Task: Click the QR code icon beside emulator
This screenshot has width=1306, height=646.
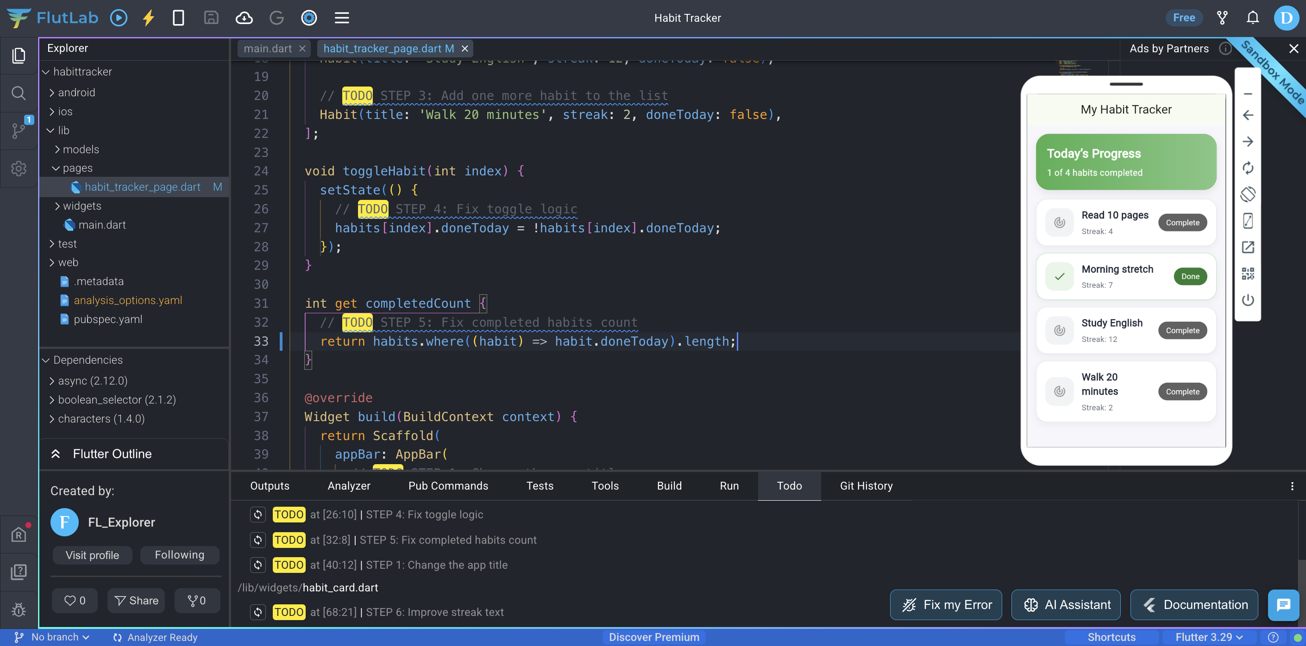Action: (1248, 273)
